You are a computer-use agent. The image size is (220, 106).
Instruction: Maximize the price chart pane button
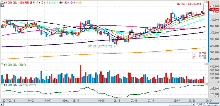coord(207,2)
